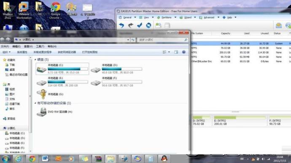Click the Apply checkmark icon
This screenshot has height=163, width=291.
click(x=140, y=25)
